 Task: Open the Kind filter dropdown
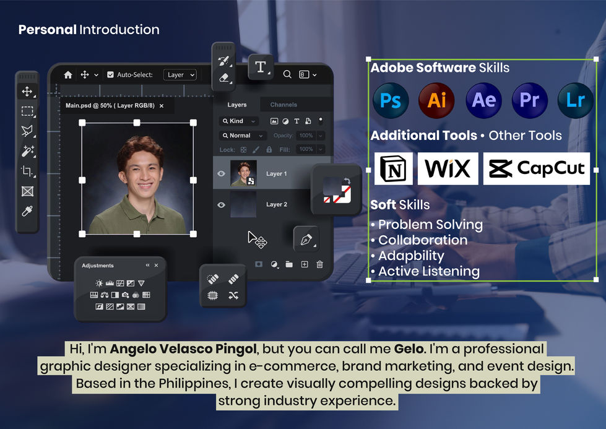click(x=239, y=121)
